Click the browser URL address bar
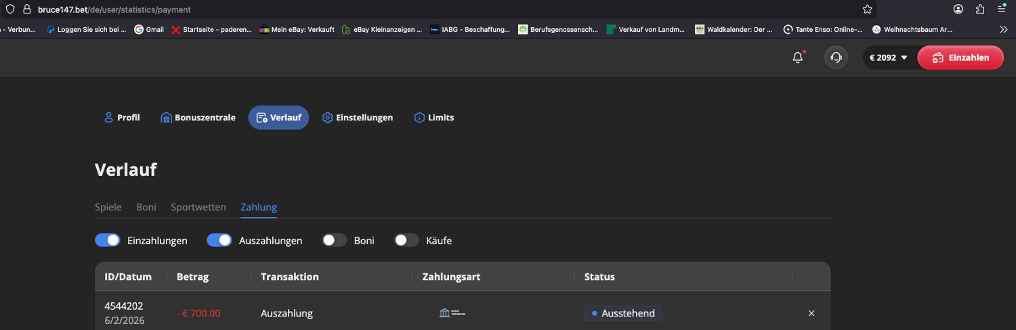The width and height of the screenshot is (1016, 330). coord(440,9)
